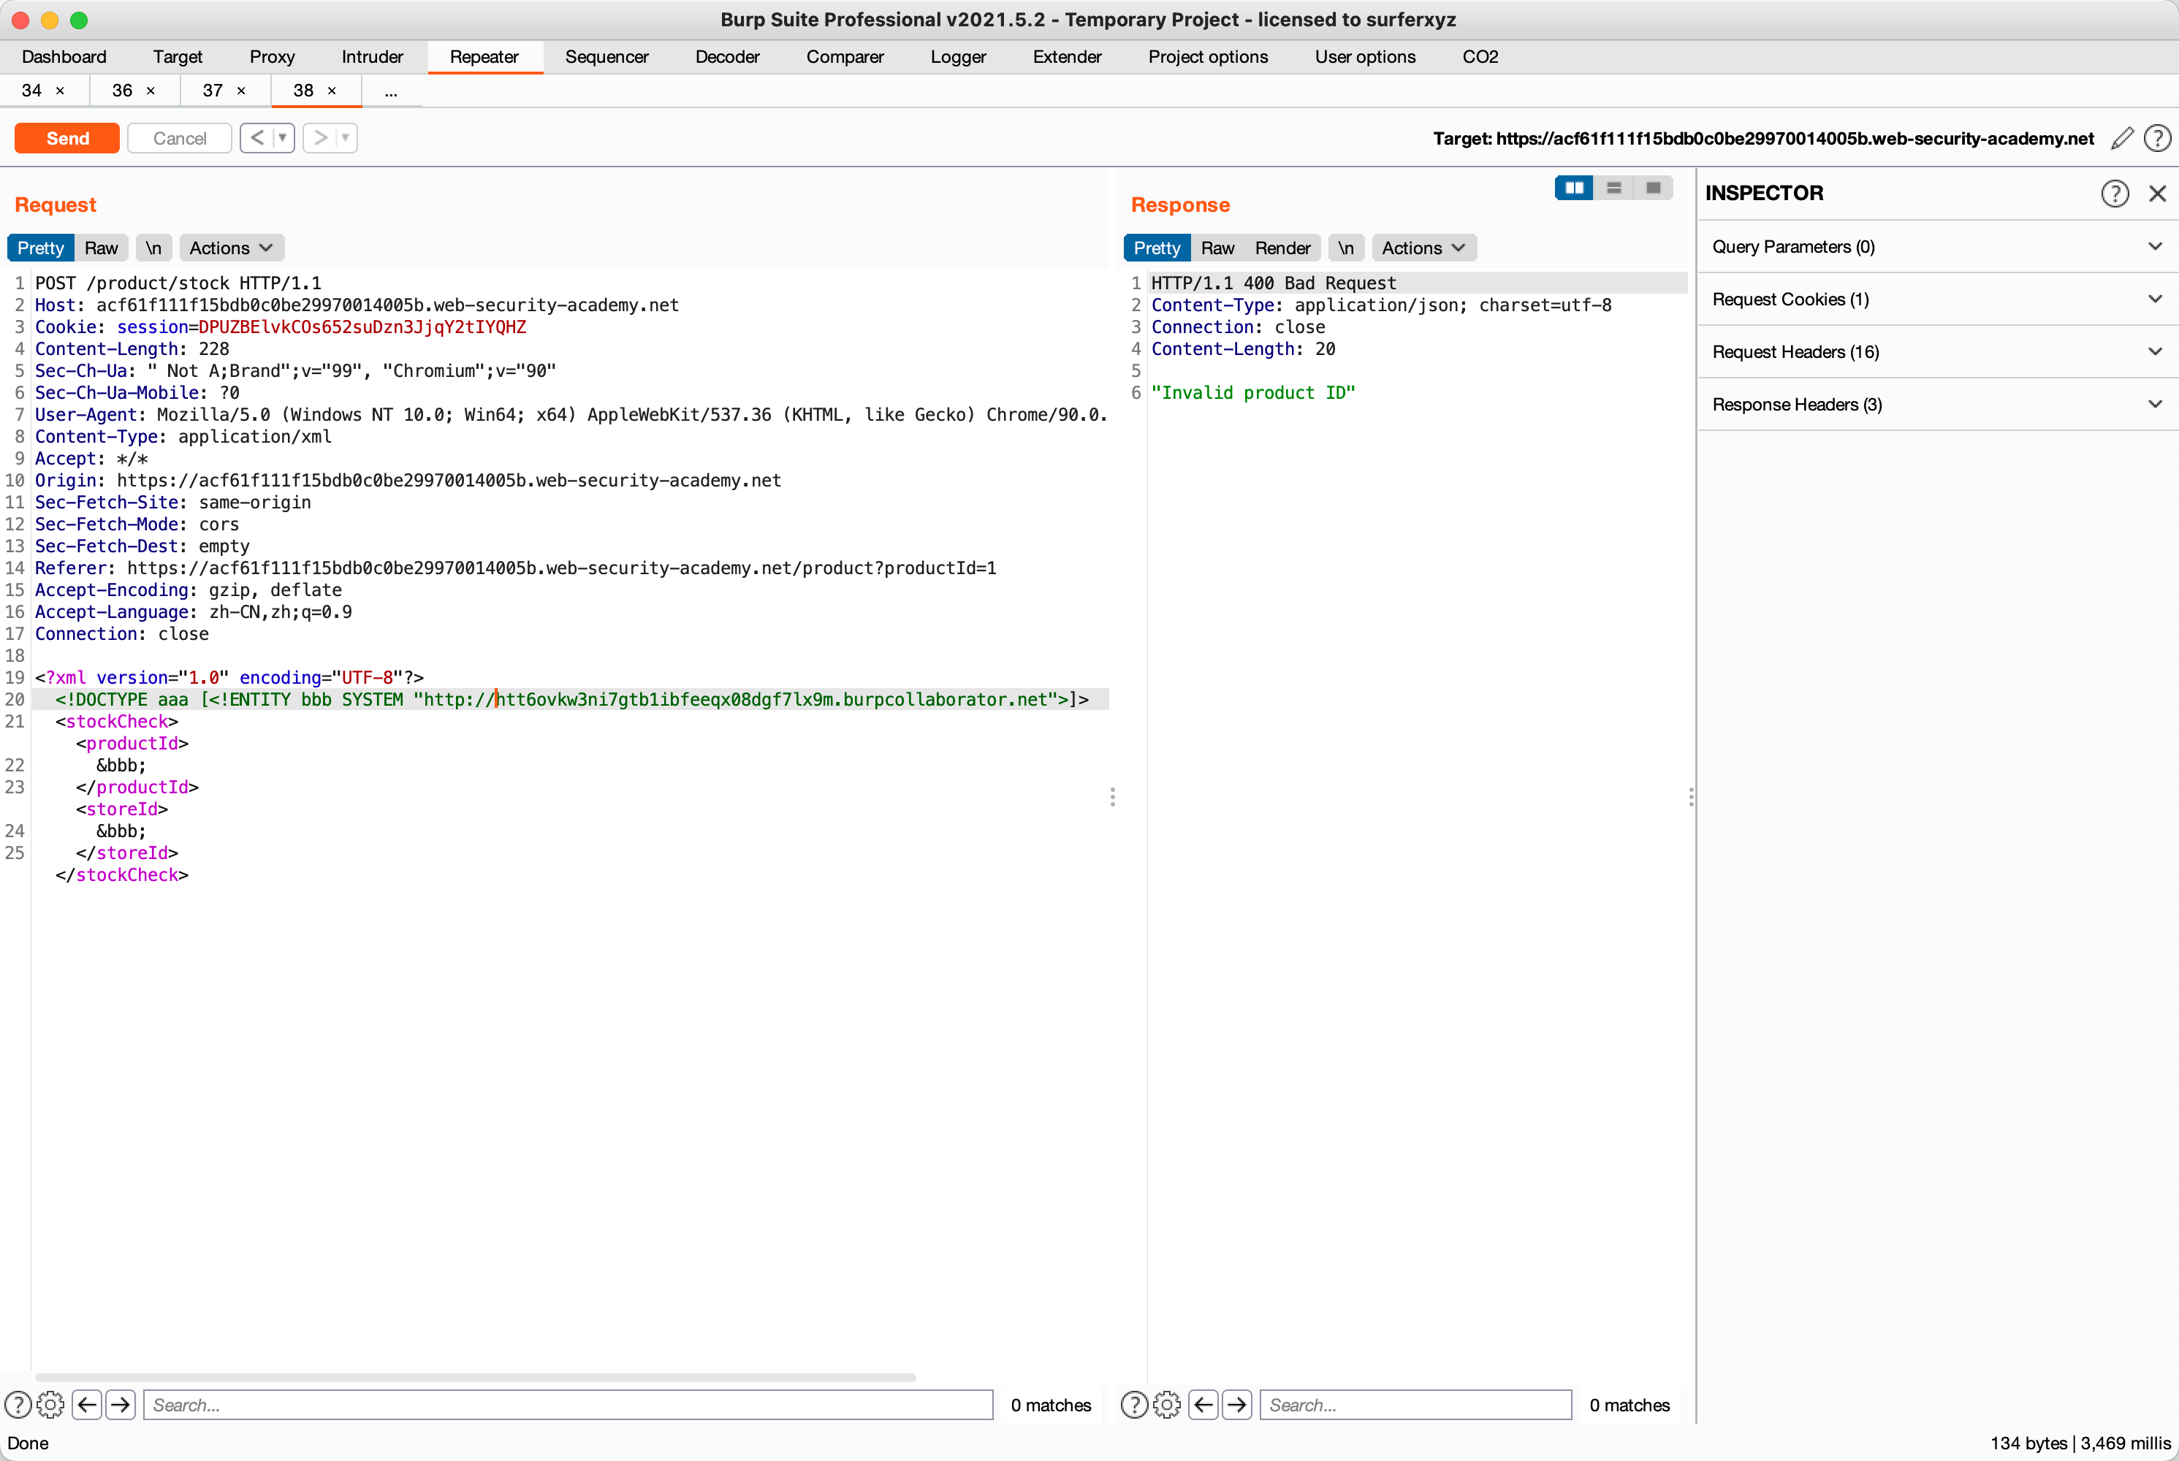Click the request/response panel divider handle

pos(1112,797)
